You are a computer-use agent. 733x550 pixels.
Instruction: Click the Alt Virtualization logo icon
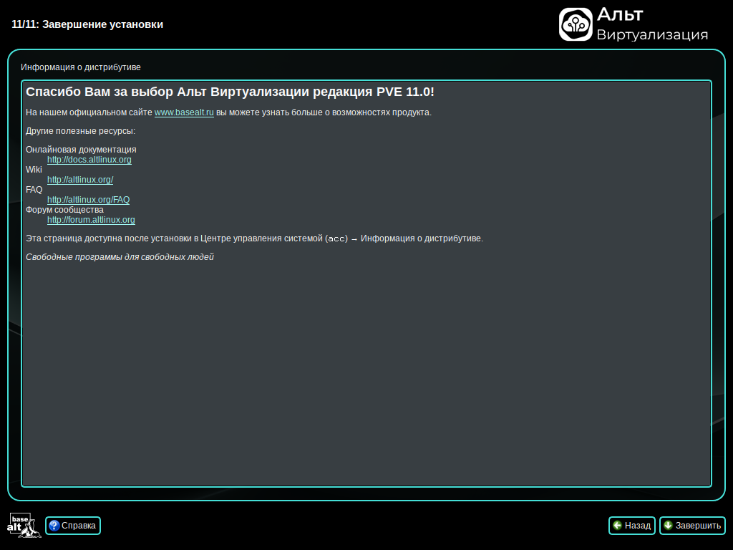576,24
